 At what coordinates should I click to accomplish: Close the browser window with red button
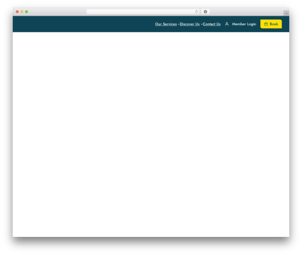(x=18, y=12)
